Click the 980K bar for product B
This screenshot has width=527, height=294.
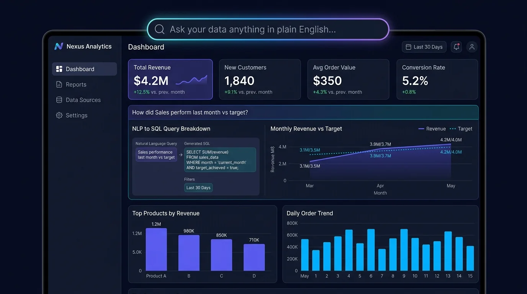click(x=189, y=253)
